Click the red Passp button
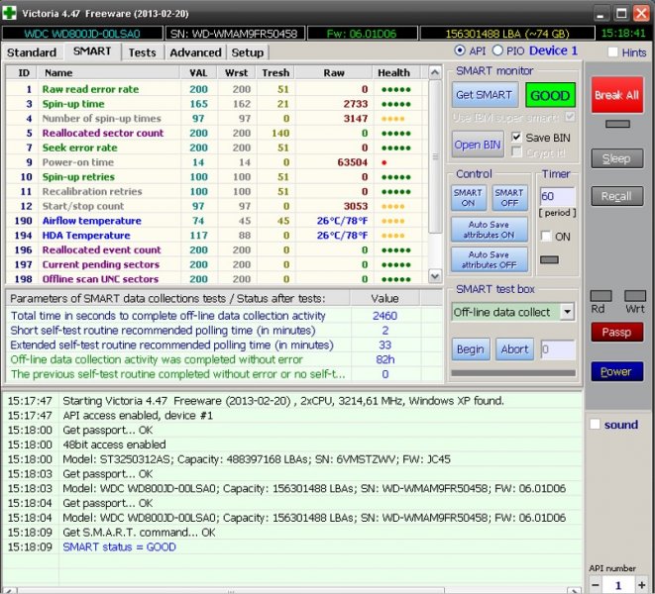This screenshot has width=655, height=594. click(x=617, y=332)
